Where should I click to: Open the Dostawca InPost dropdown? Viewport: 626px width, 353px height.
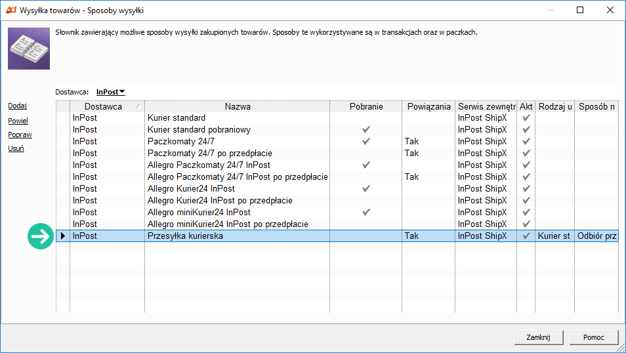coord(111,92)
